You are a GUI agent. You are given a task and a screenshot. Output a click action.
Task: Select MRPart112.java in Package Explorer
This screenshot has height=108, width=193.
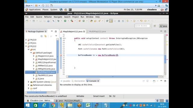point(45,66)
